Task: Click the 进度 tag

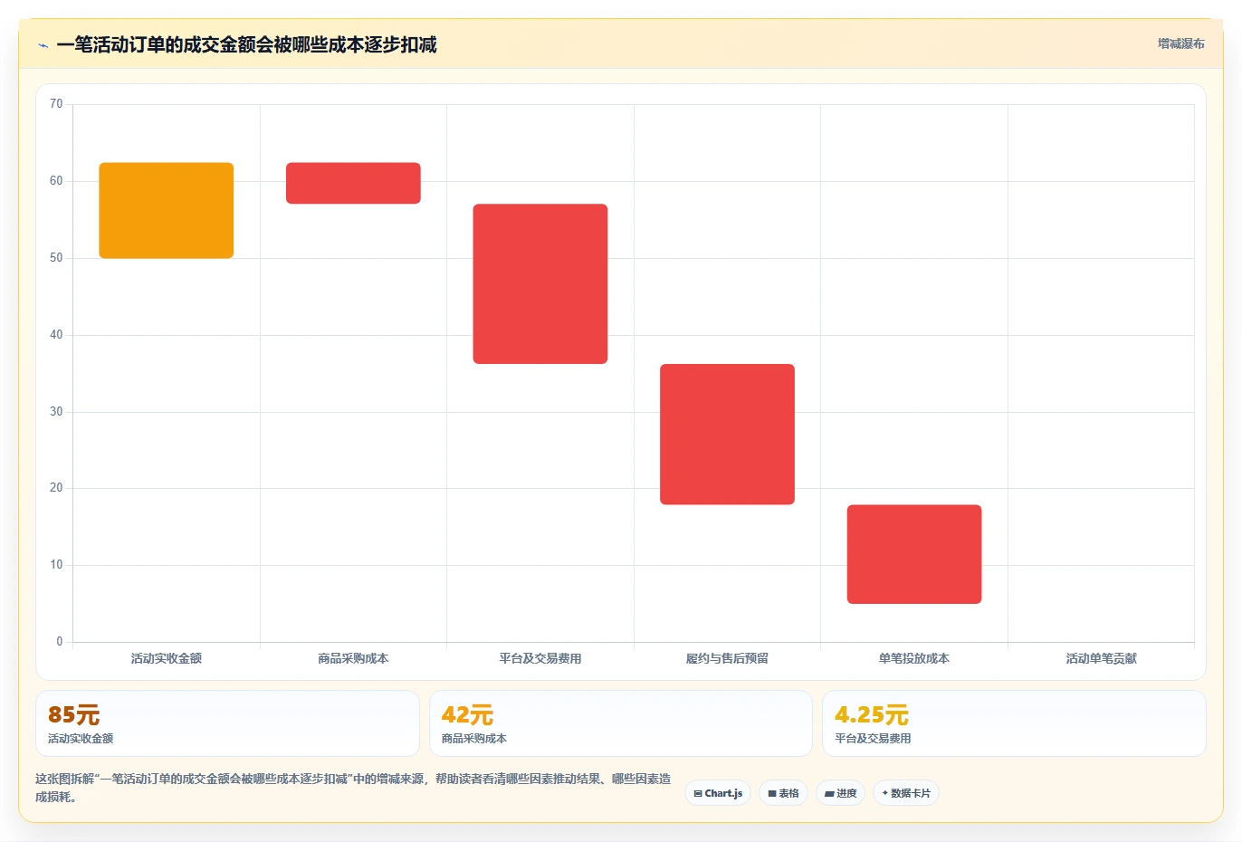Action: coord(840,793)
